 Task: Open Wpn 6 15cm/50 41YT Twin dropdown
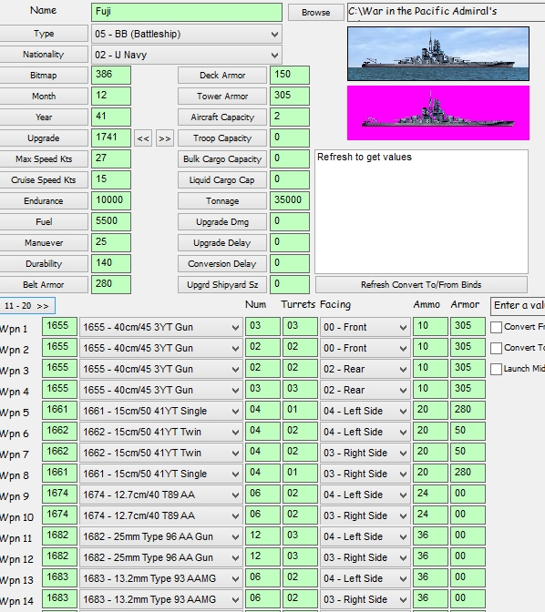click(x=161, y=432)
